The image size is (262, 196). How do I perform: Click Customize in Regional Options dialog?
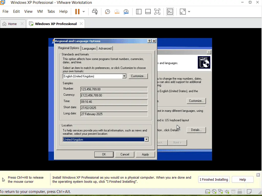[138, 76]
